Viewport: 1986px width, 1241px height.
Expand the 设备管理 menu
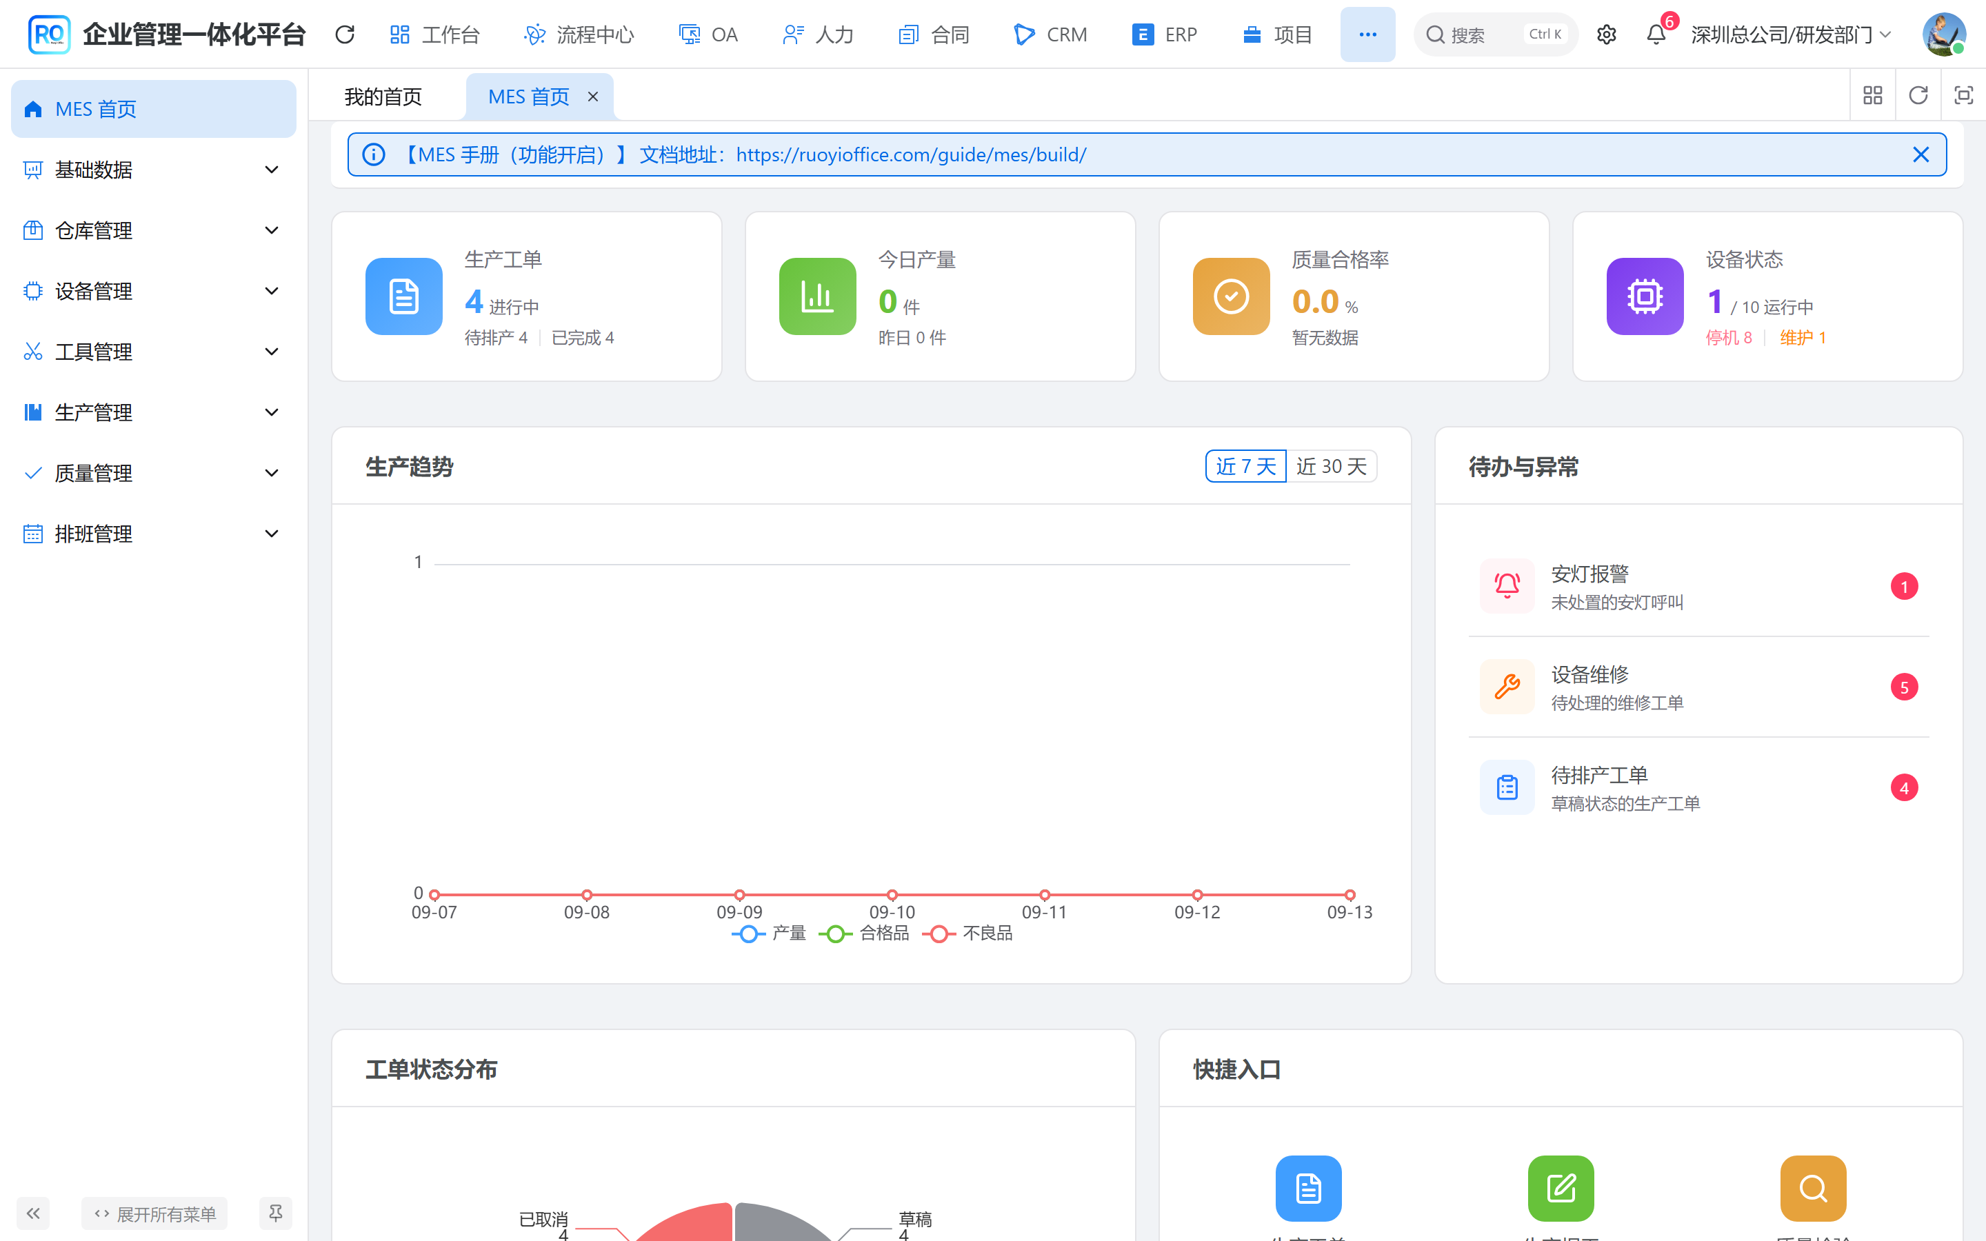[154, 292]
